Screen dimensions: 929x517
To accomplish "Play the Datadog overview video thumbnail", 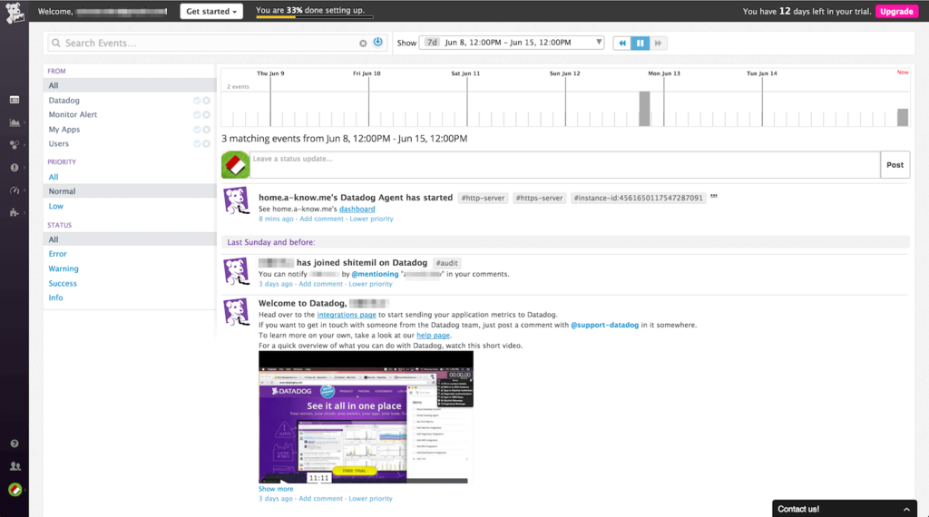I will tap(366, 417).
